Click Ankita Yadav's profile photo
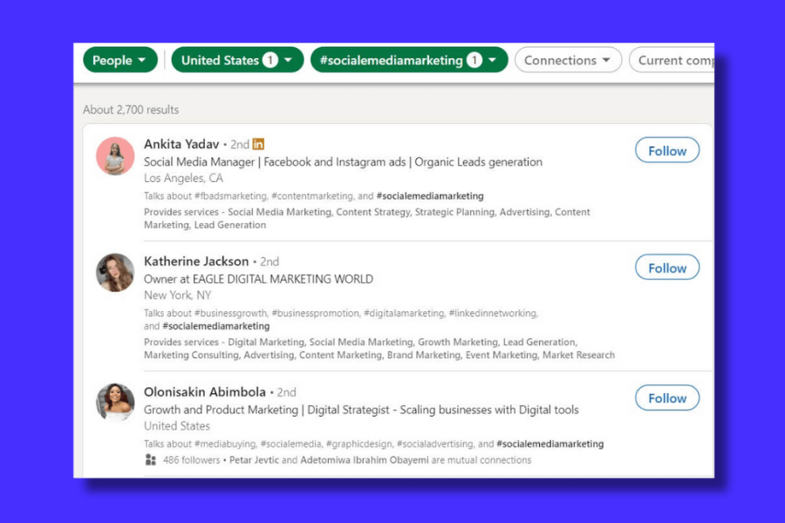785x523 pixels. point(114,158)
